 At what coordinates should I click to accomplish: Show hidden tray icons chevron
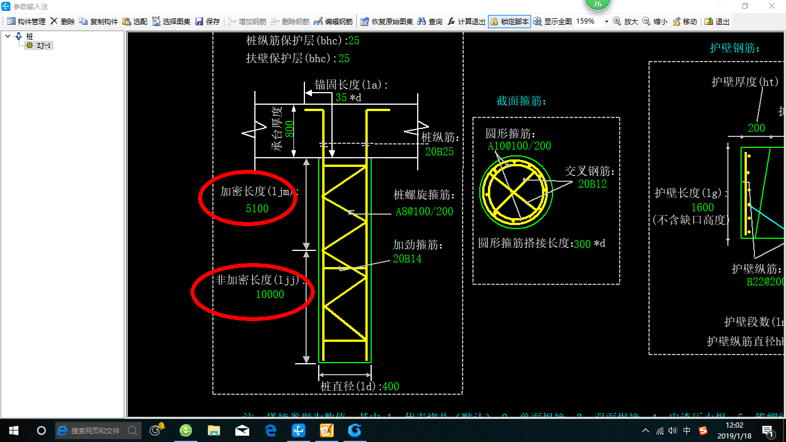(x=646, y=430)
